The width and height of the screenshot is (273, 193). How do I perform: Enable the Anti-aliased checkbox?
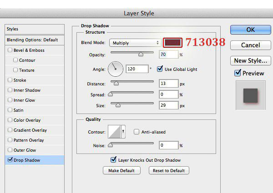coord(136,132)
